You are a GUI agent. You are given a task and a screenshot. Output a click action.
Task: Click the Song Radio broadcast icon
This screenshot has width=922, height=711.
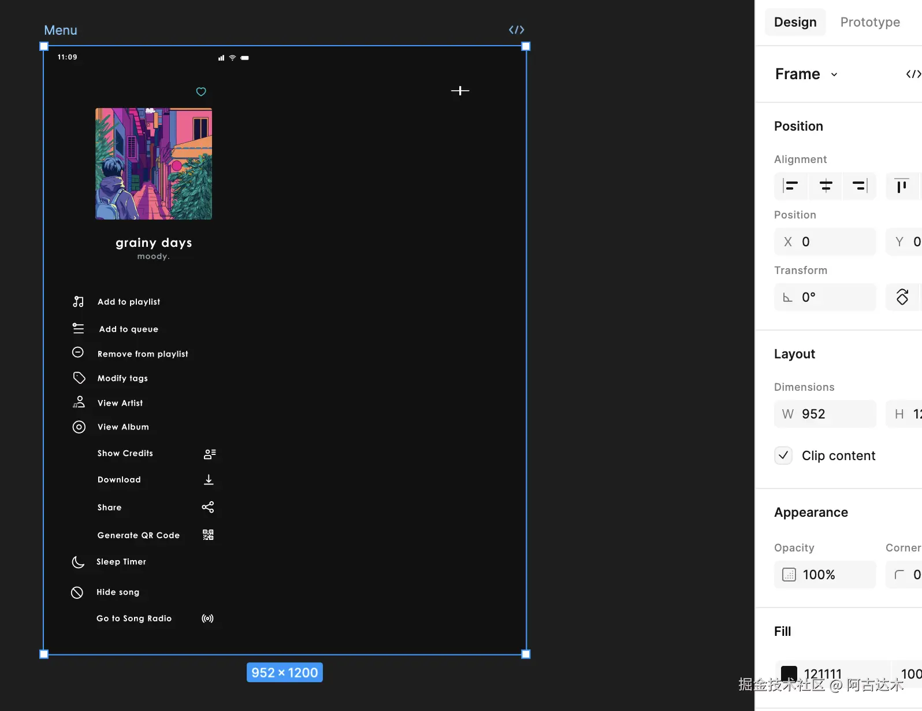[207, 619]
